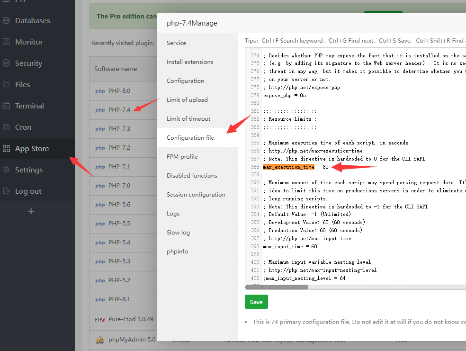
Task: Click the Files folder icon
Action: [6, 84]
